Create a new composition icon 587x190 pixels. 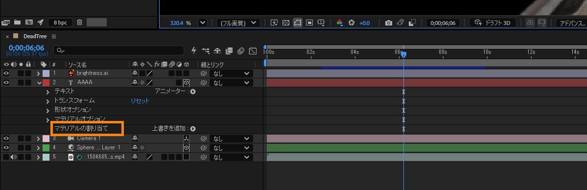coord(29,23)
